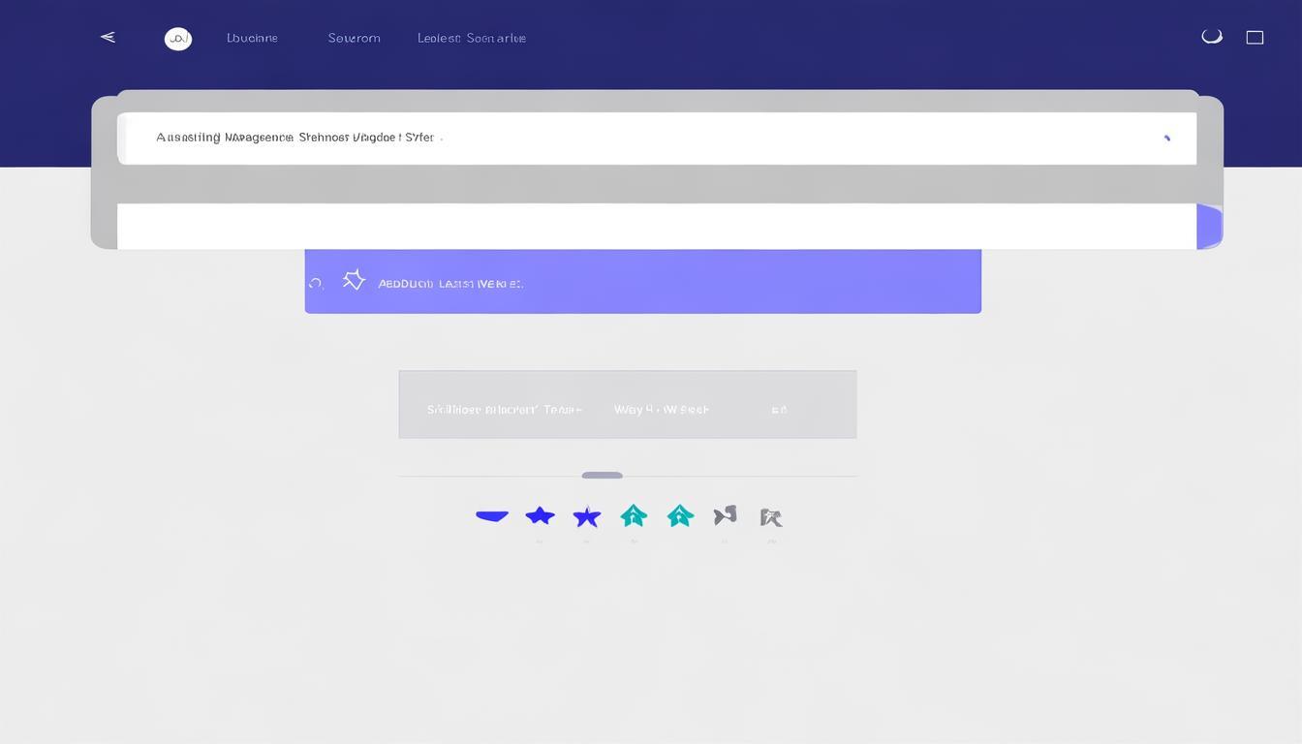Open the third, longest navbar text item
The height and width of the screenshot is (744, 1302).
[472, 39]
